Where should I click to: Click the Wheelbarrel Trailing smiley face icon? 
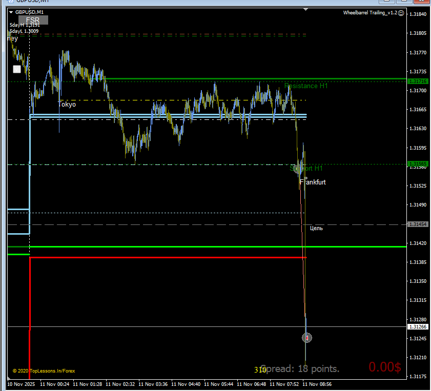pyautogui.click(x=401, y=13)
